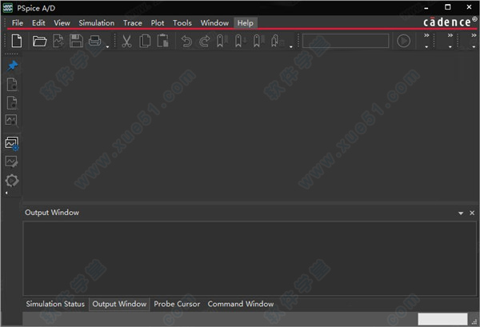Expand the Output Window options dropdown arrow

tap(460, 213)
